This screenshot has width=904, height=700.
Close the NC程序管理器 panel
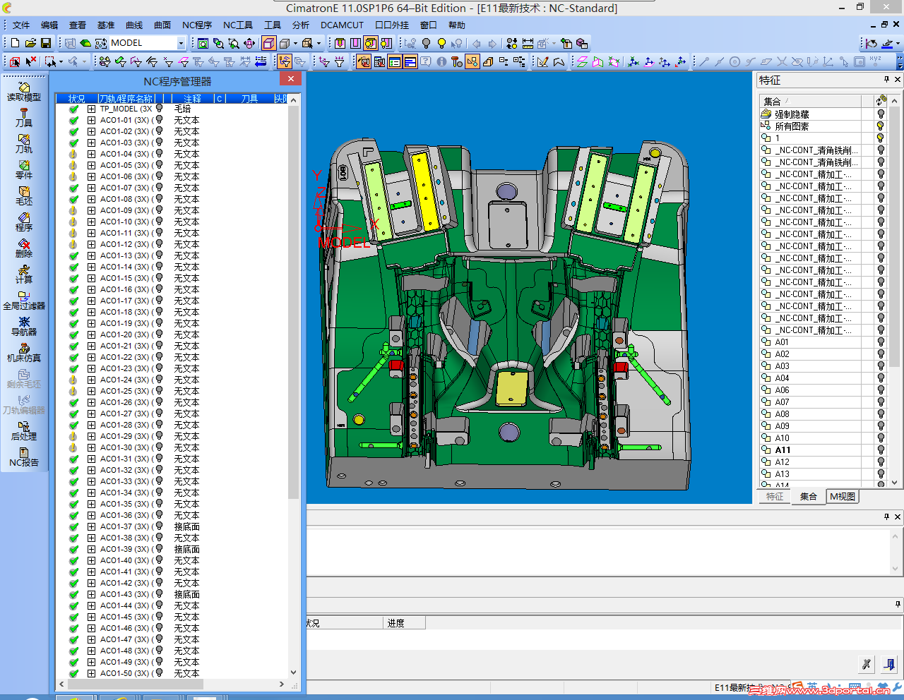tap(290, 78)
